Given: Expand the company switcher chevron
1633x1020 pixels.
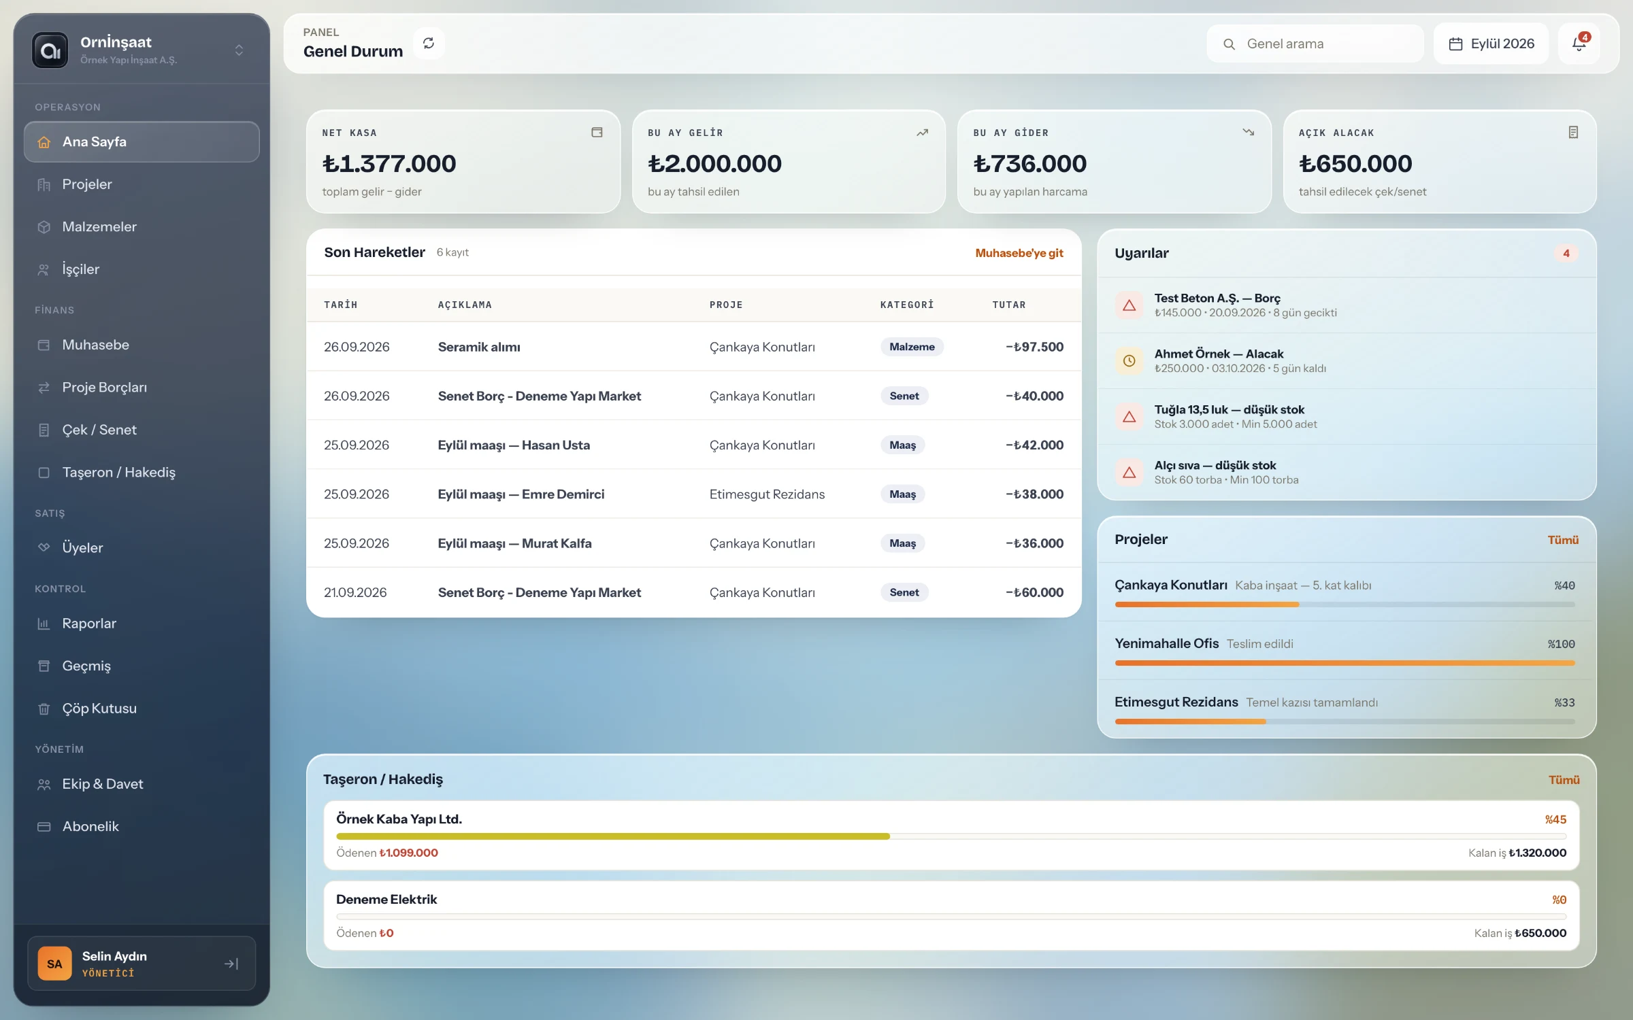Looking at the screenshot, I should pyautogui.click(x=239, y=50).
